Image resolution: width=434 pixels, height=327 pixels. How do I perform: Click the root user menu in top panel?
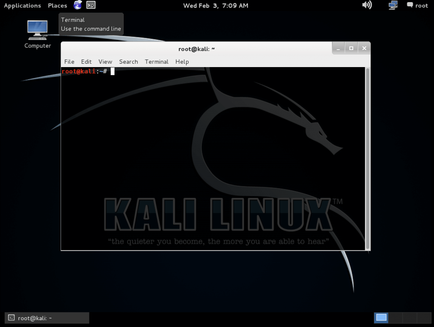pos(417,6)
